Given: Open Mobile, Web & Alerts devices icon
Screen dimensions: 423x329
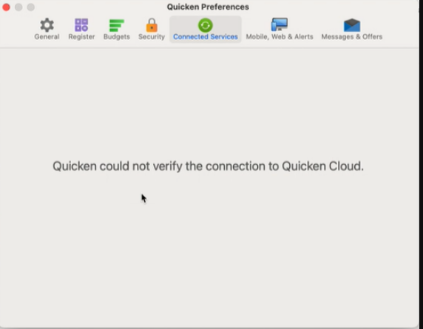Looking at the screenshot, I should point(280,25).
